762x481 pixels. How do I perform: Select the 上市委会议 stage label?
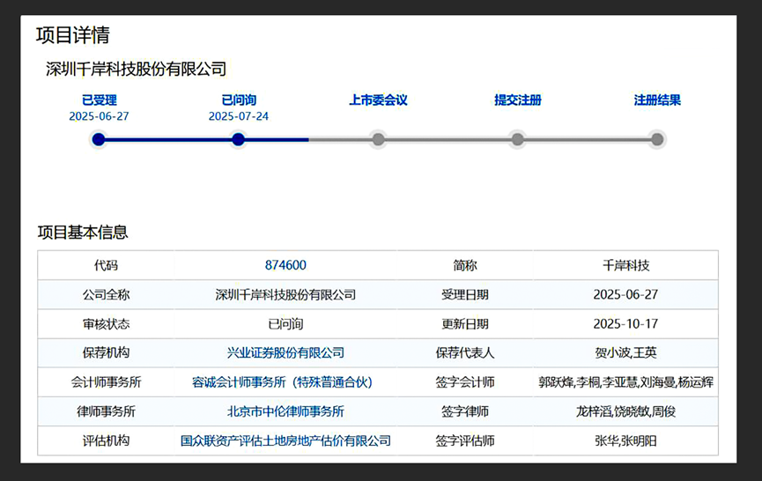point(378,100)
